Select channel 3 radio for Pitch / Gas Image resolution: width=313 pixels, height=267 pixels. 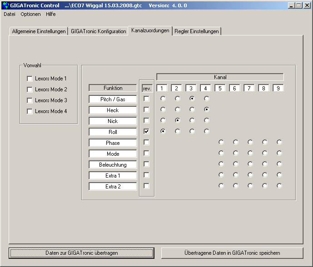pyautogui.click(x=192, y=99)
